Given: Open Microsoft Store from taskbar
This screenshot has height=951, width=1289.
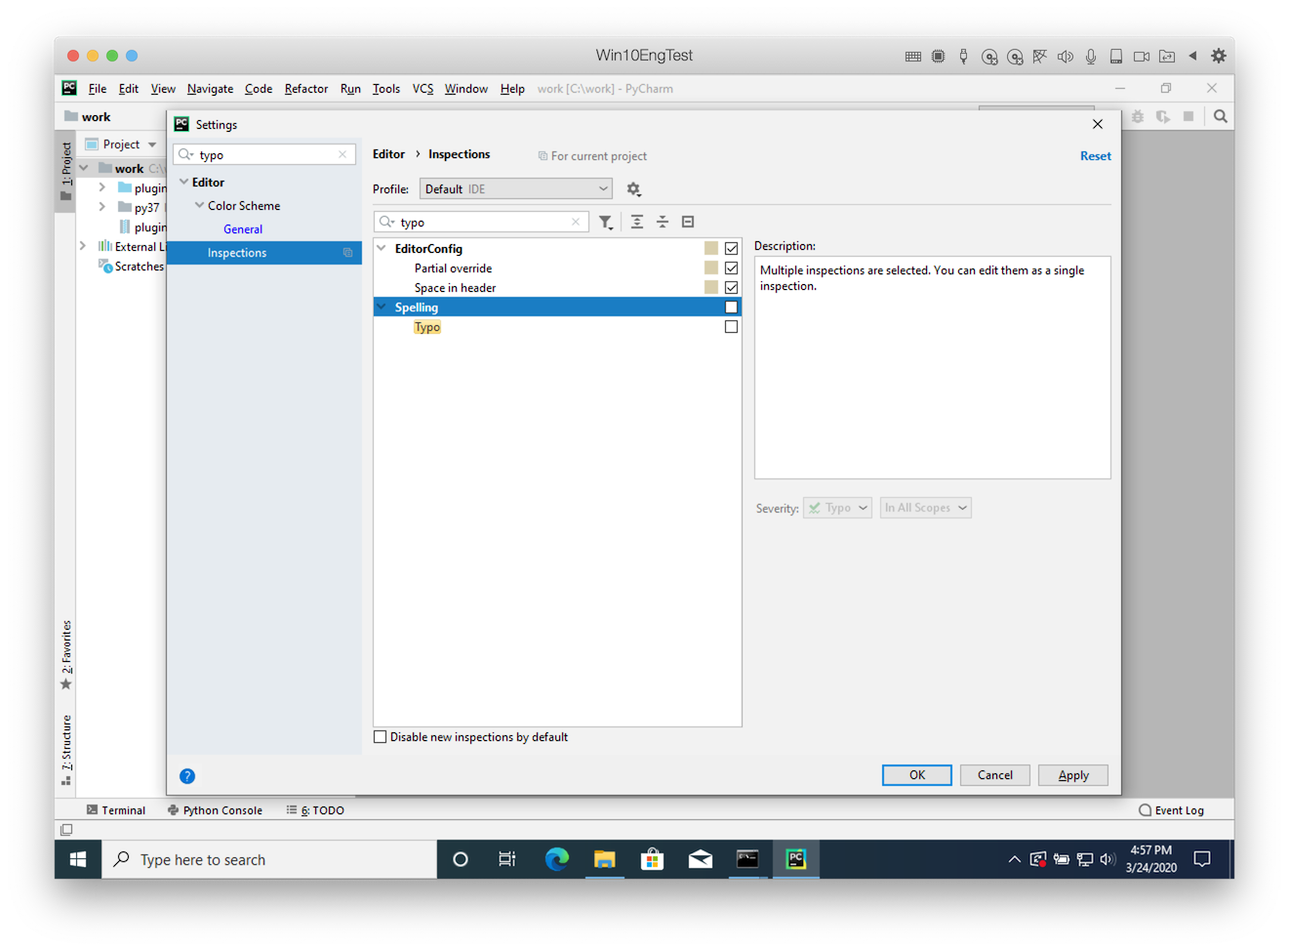Looking at the screenshot, I should pos(652,859).
